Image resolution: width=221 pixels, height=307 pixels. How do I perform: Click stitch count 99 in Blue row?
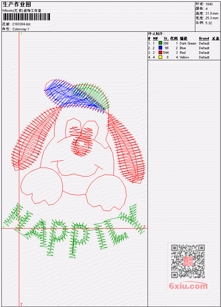tap(166, 48)
